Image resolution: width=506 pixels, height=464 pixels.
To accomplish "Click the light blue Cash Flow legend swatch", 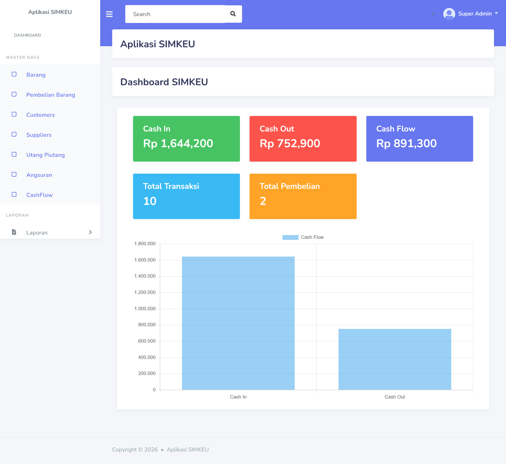I will pos(290,237).
